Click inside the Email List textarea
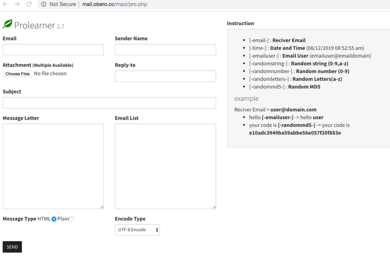Viewport: 390px width, 257px height. pyautogui.click(x=165, y=166)
